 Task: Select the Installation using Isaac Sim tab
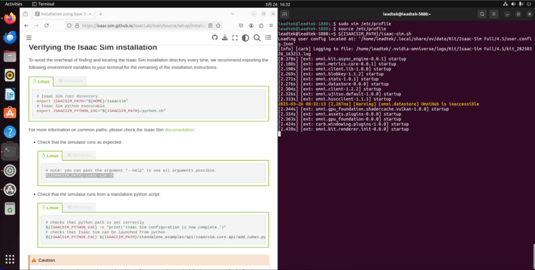coord(63,14)
